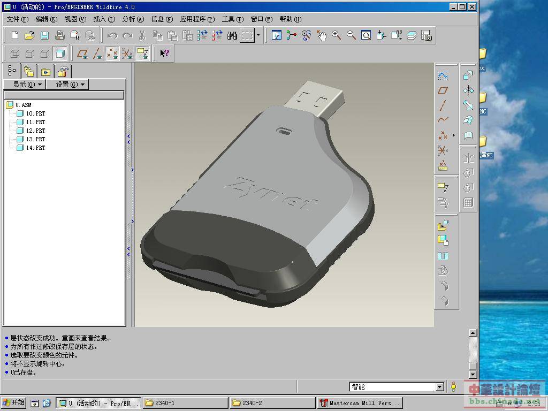Select the sketch tool icon in right toolbar
This screenshot has height=411, width=548.
pos(443,75)
